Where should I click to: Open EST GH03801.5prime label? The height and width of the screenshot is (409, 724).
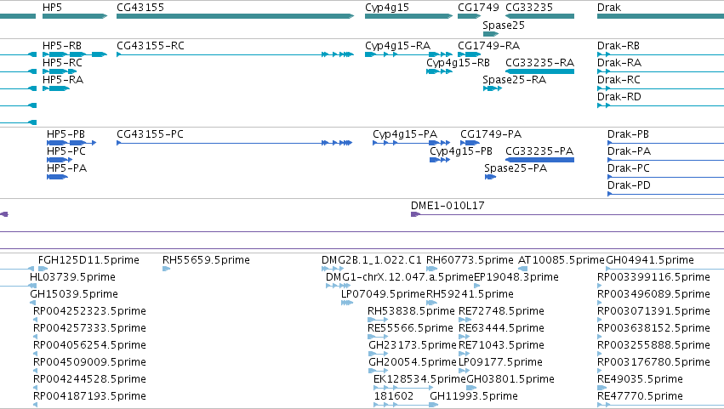pyautogui.click(x=510, y=380)
